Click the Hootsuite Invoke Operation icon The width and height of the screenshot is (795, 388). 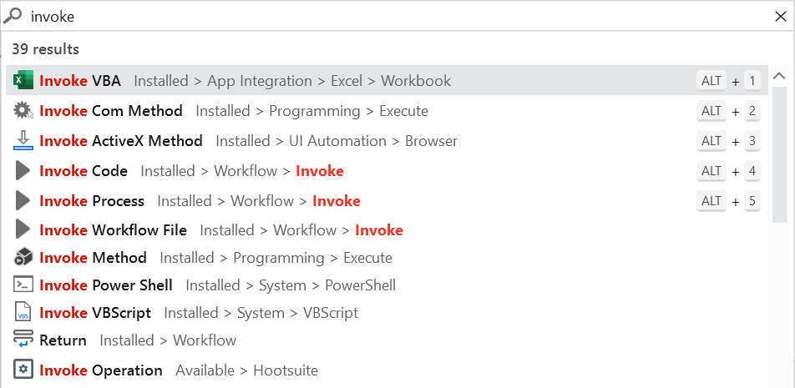click(x=23, y=370)
